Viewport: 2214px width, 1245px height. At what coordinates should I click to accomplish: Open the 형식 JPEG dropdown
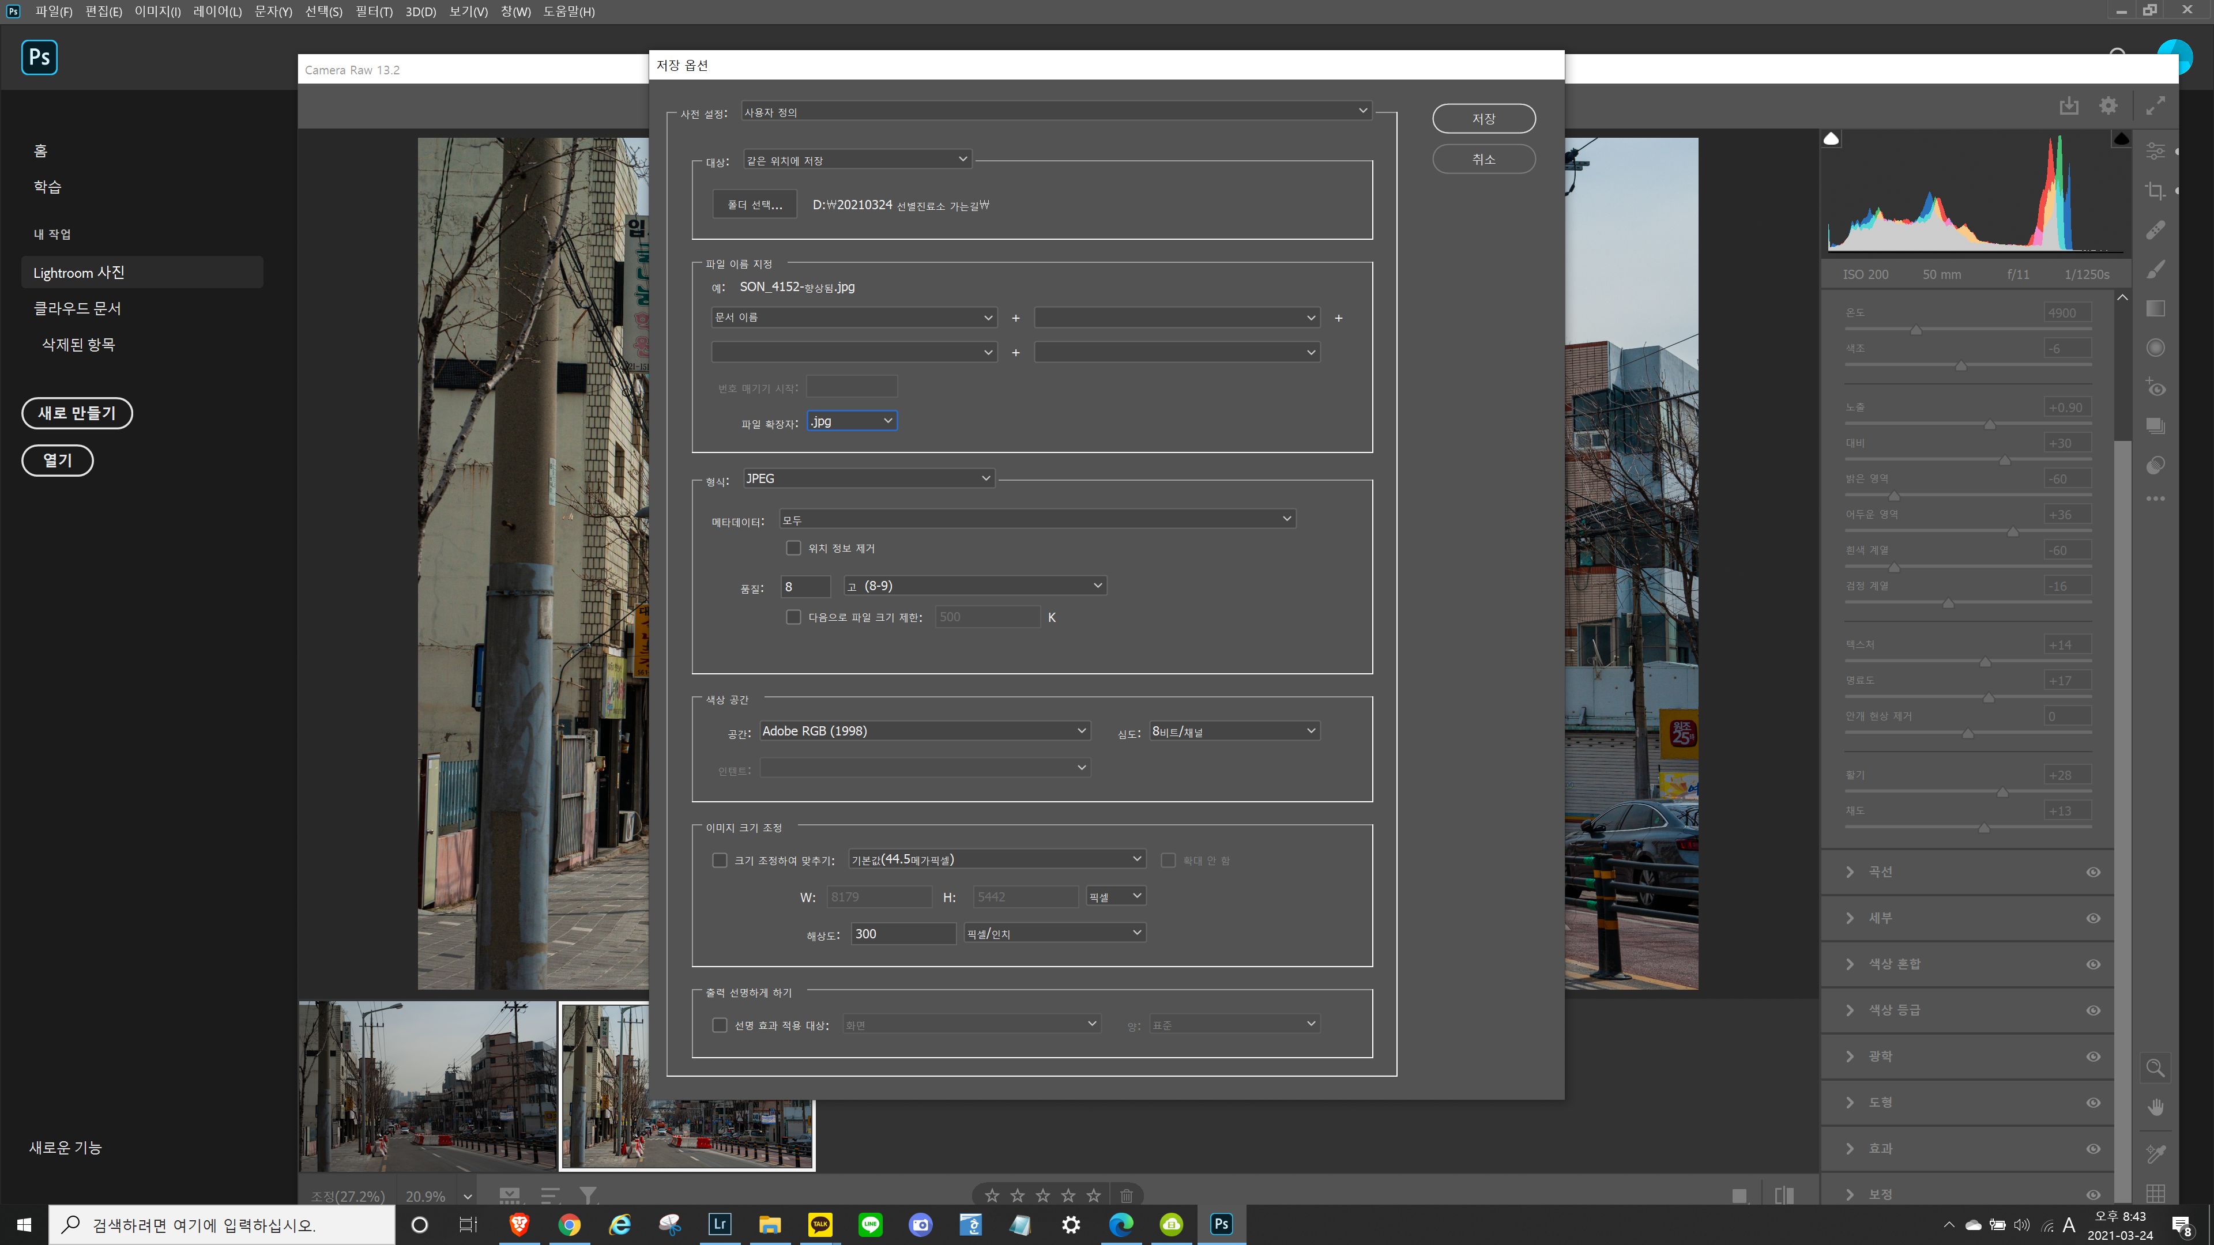point(868,478)
